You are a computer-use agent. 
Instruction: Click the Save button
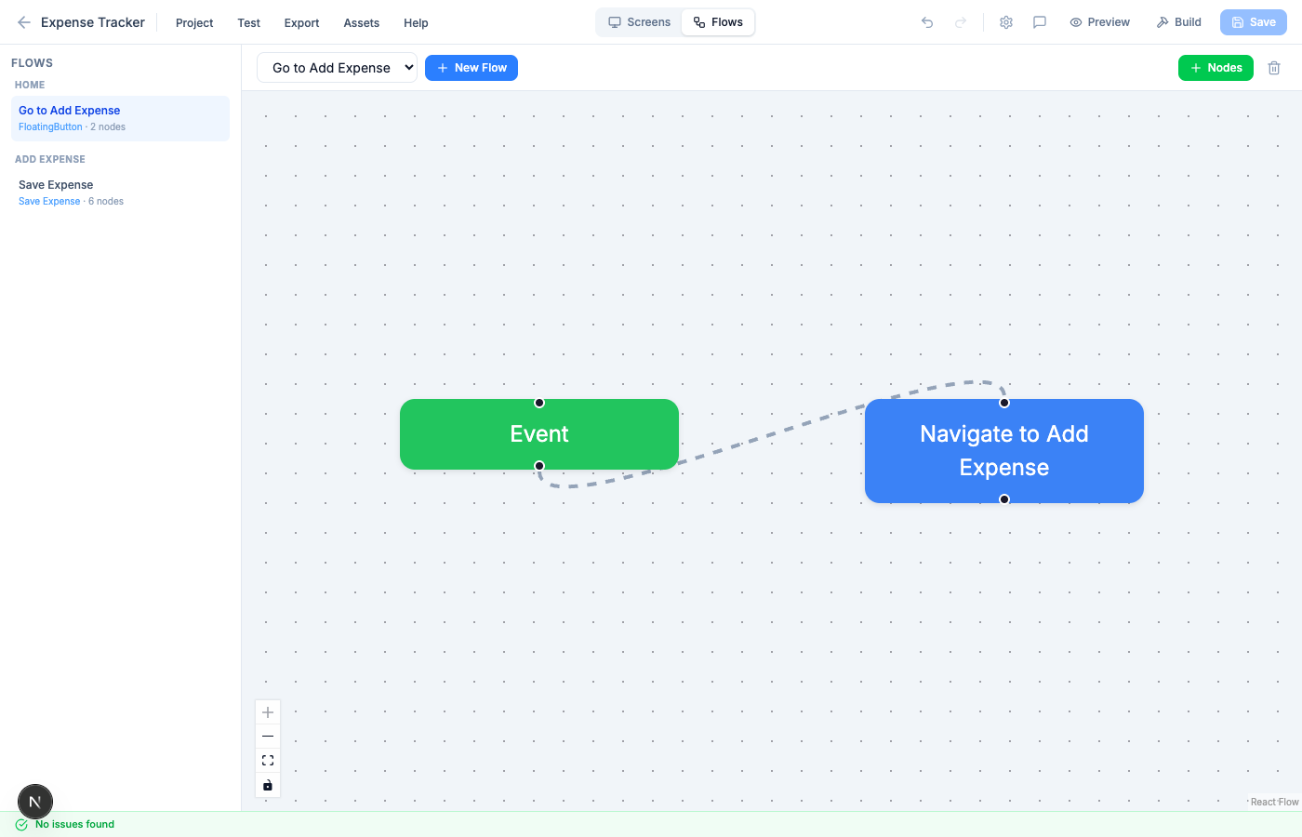tap(1254, 22)
